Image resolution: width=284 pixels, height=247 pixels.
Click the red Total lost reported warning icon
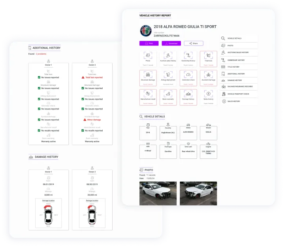coord(84,78)
